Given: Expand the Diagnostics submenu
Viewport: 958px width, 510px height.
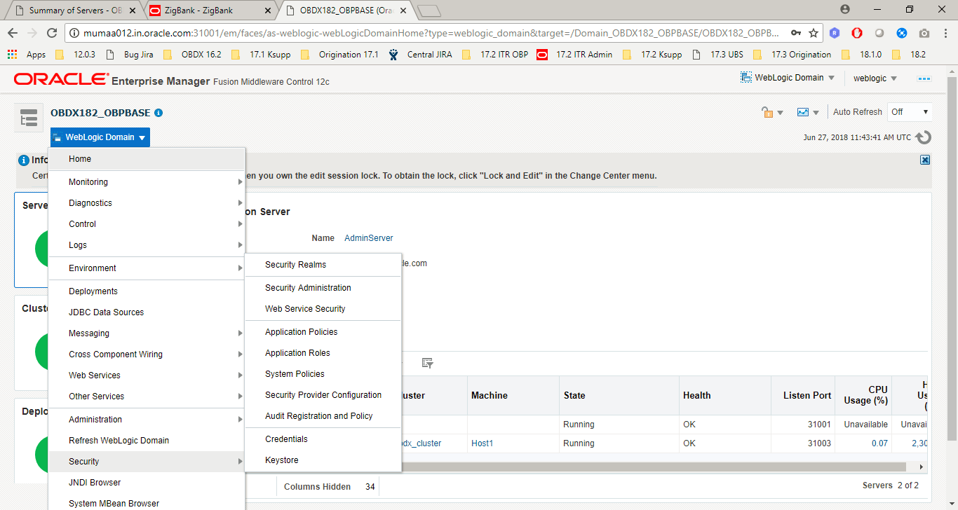Looking at the screenshot, I should [147, 203].
